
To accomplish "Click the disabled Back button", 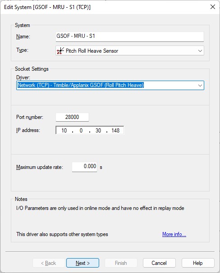I will coord(49,263).
